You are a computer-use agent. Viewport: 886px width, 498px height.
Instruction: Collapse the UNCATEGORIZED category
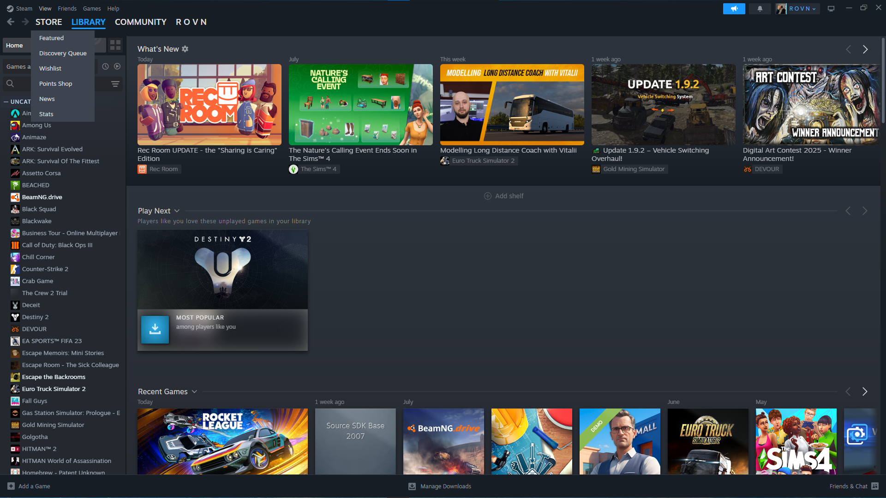click(x=6, y=101)
